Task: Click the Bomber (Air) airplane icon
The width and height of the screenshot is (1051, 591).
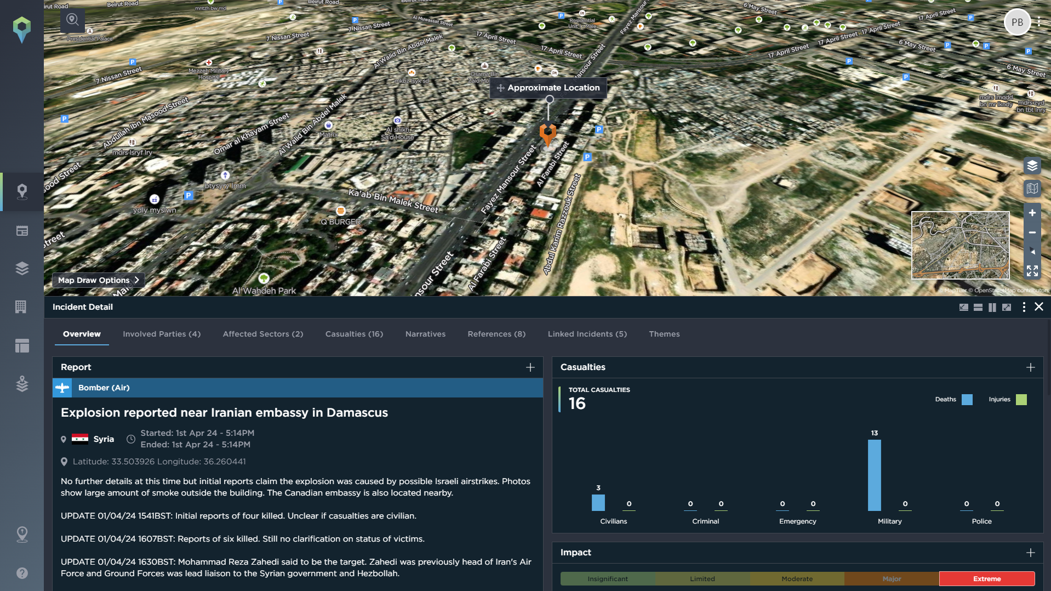Action: pyautogui.click(x=62, y=388)
